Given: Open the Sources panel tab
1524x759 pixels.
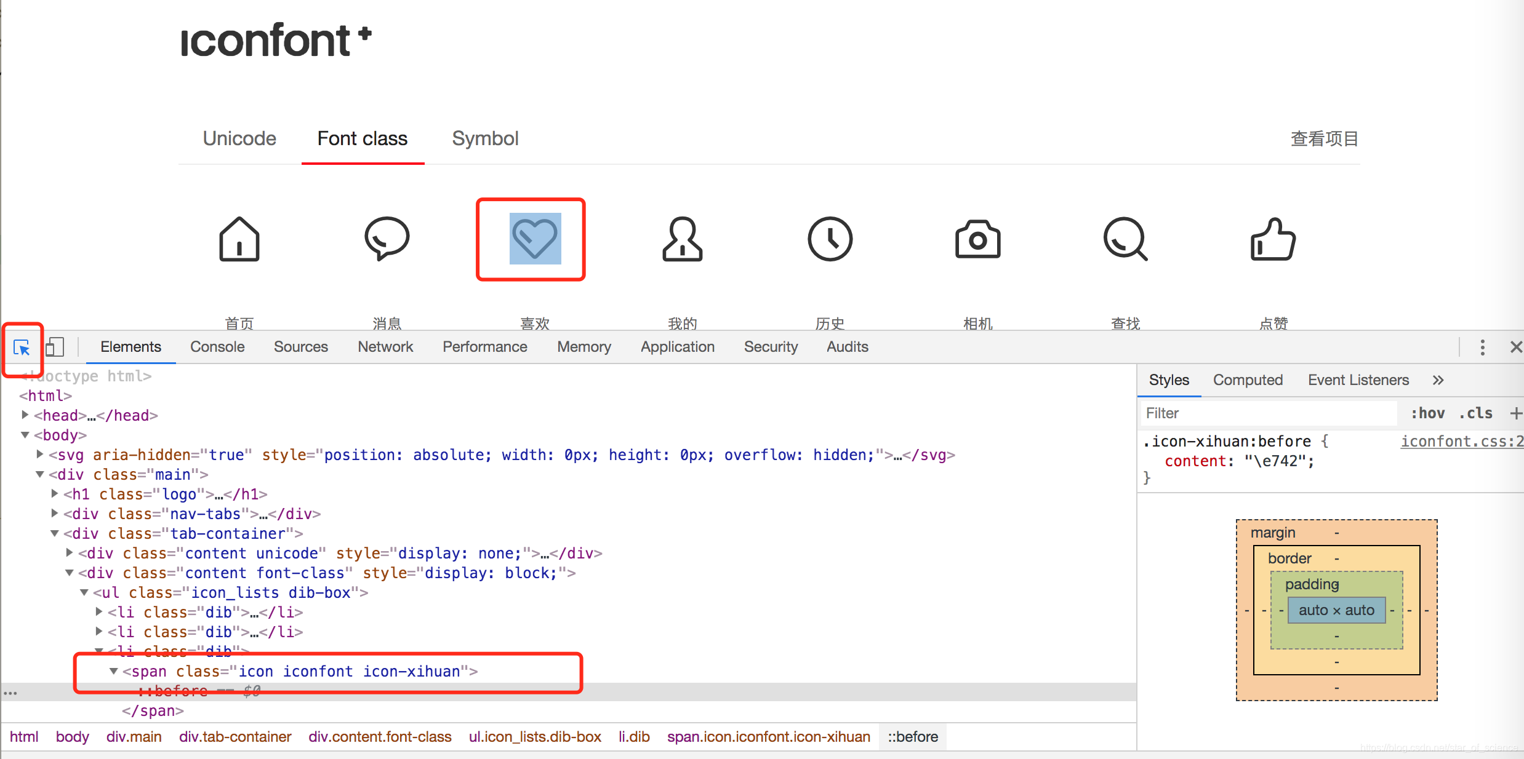Looking at the screenshot, I should tap(301, 347).
